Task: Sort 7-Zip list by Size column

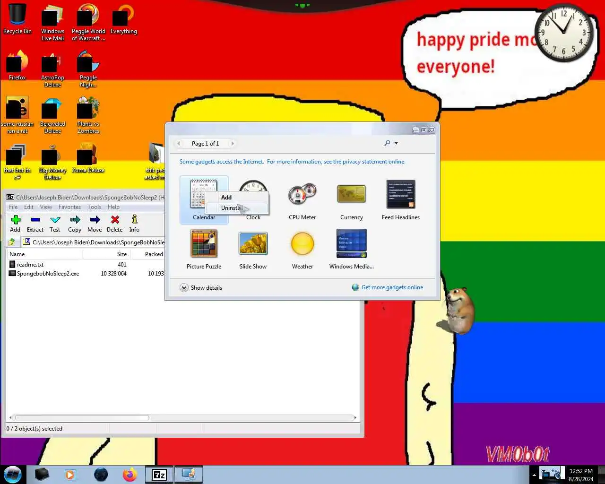Action: click(x=107, y=254)
